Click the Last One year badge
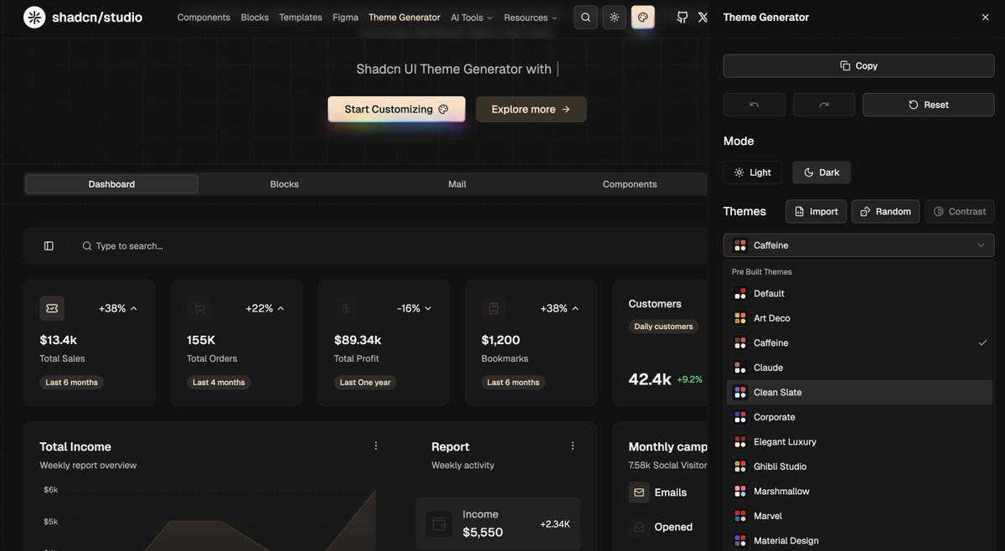Viewport: 1005px width, 551px height. tap(365, 382)
